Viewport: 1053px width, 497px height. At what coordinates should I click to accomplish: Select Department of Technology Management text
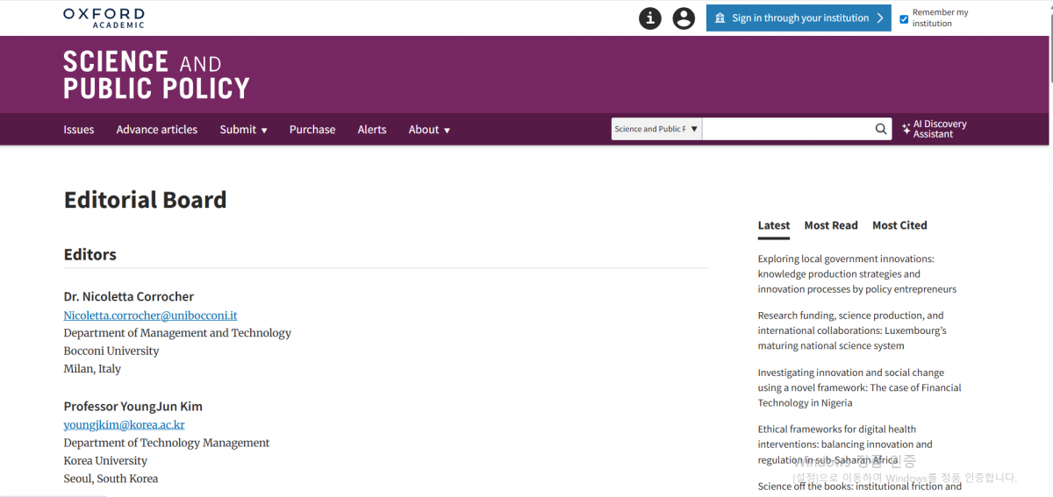[167, 443]
